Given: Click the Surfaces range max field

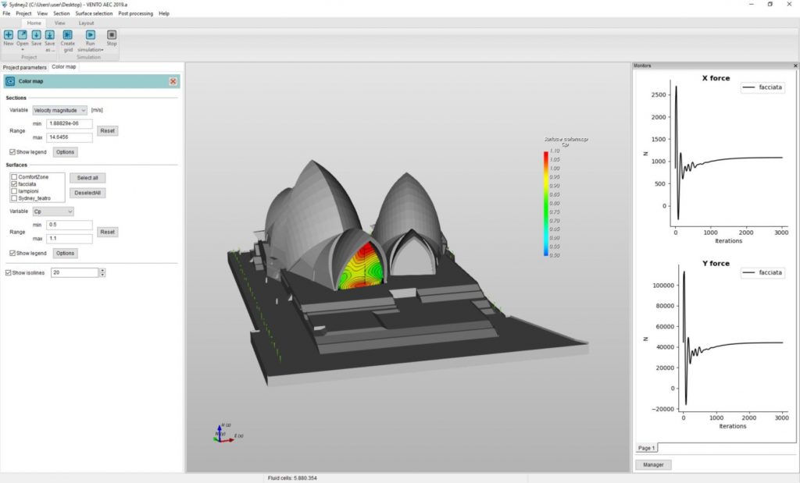Looking at the screenshot, I should (x=70, y=239).
